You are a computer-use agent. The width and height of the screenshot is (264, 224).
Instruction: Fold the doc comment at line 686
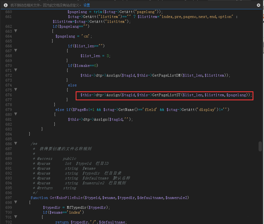pos(16,144)
